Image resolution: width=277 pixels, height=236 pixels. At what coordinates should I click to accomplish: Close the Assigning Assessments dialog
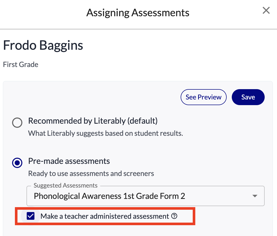click(266, 10)
